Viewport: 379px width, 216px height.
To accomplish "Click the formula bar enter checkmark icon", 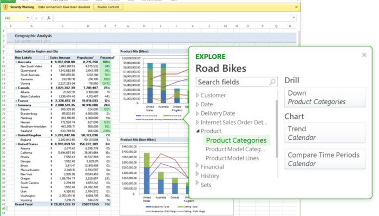I will tap(42, 18).
